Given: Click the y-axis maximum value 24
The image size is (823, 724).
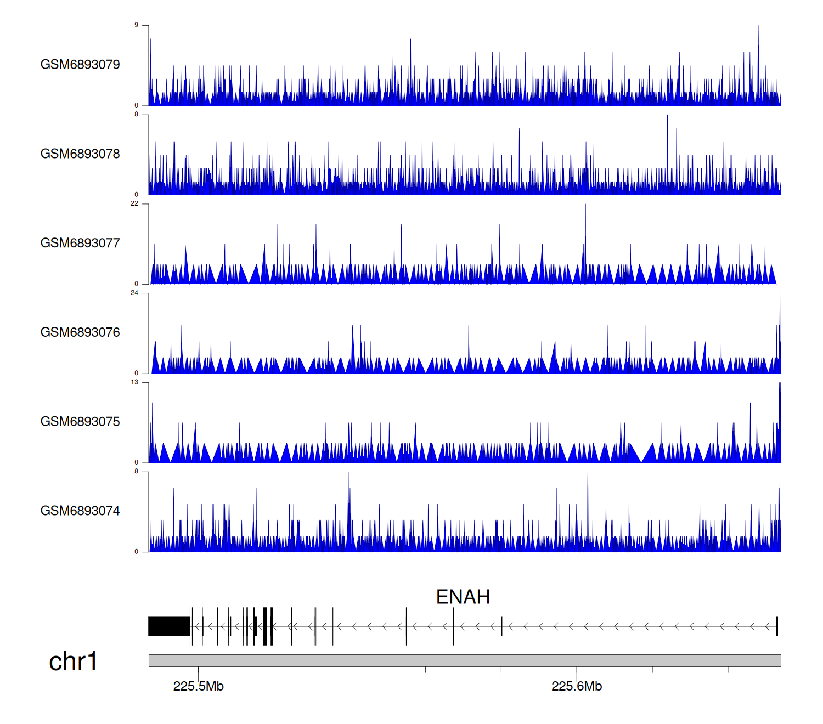Looking at the screenshot, I should tap(134, 293).
